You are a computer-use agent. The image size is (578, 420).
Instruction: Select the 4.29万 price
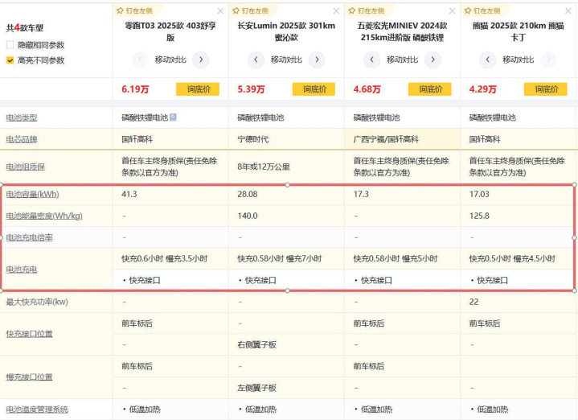[x=483, y=89]
